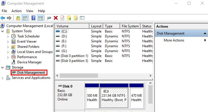The height and width of the screenshot is (112, 208).
Task: Click the volume list scroll left arrow
Action: tap(57, 75)
